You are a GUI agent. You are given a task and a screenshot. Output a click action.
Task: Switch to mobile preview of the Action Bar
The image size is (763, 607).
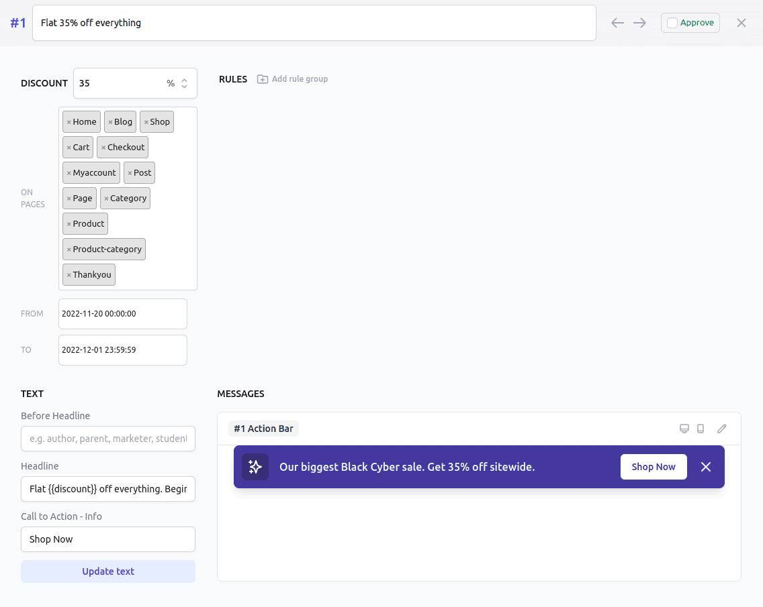[x=701, y=428]
